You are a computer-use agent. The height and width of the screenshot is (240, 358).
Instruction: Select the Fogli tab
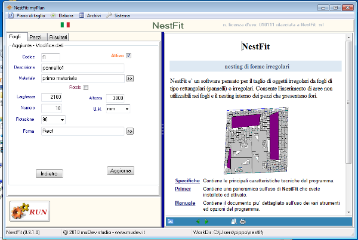[17, 37]
